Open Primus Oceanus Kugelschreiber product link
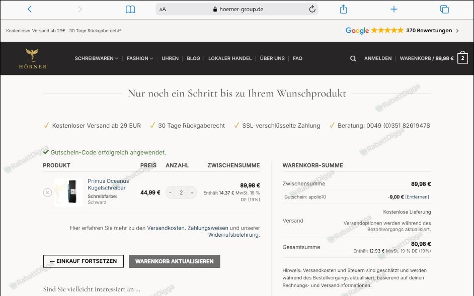This screenshot has height=296, width=474. click(108, 184)
